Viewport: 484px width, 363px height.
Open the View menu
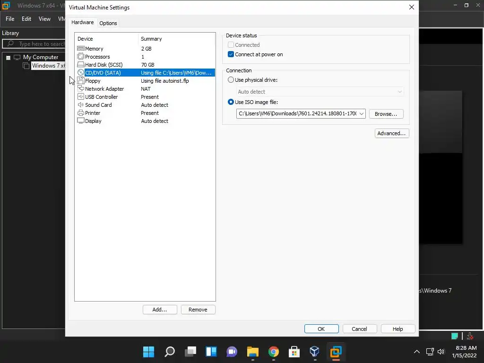point(44,19)
